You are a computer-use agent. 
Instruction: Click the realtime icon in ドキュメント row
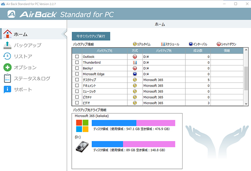(x=135, y=85)
